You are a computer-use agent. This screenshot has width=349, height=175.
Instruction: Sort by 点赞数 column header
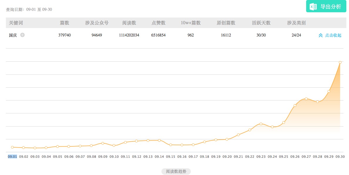pyautogui.click(x=159, y=23)
